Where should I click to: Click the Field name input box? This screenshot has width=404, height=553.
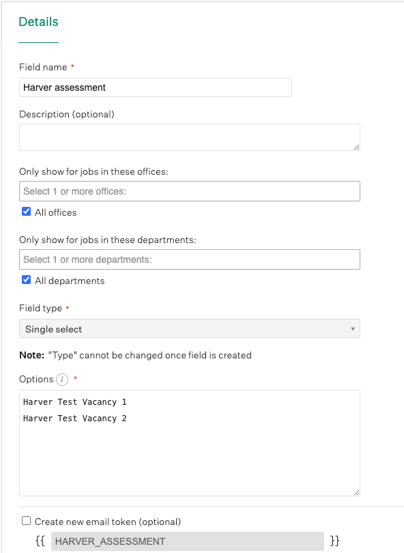(156, 87)
